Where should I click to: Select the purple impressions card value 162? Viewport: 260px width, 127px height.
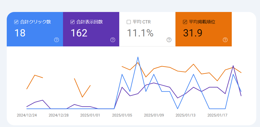79,33
